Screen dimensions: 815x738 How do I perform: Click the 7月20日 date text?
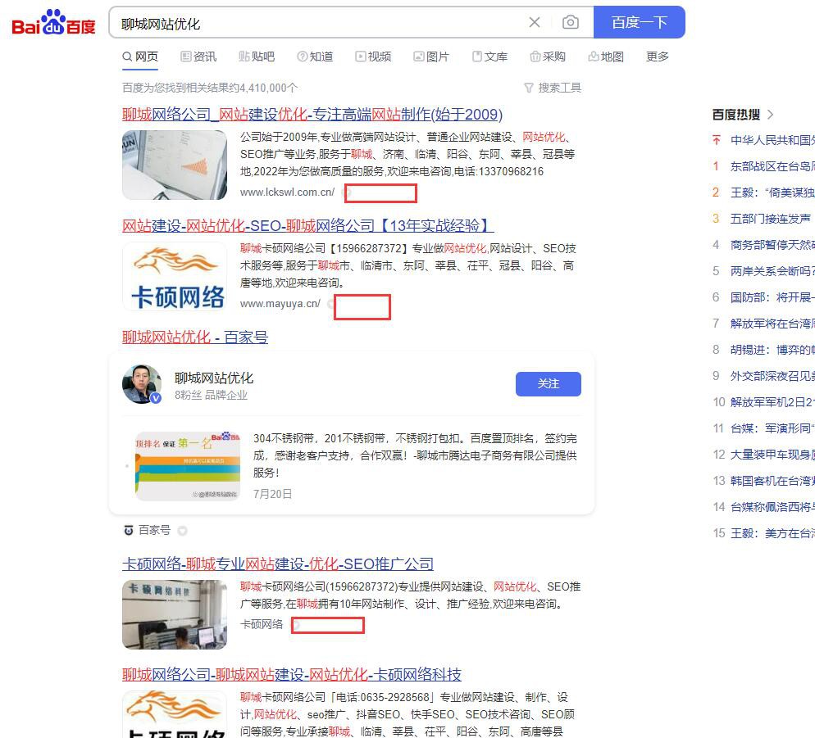click(272, 494)
